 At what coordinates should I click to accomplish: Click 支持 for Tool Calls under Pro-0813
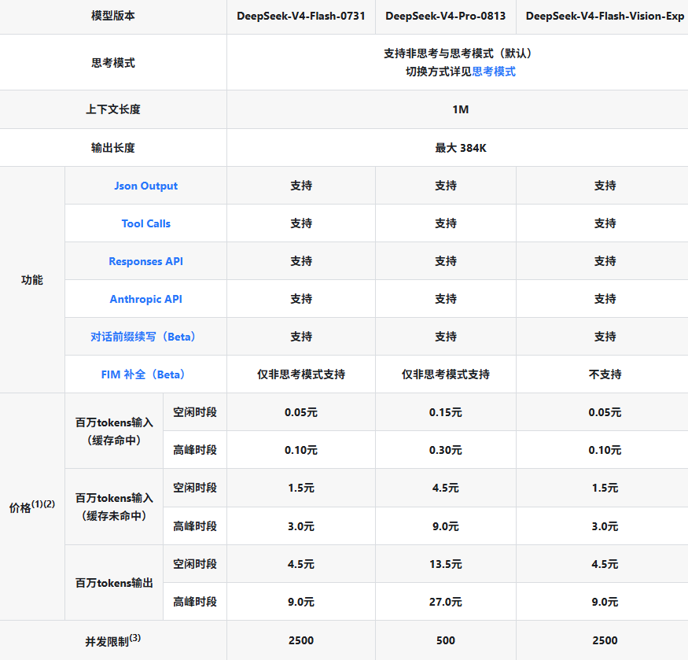point(445,223)
